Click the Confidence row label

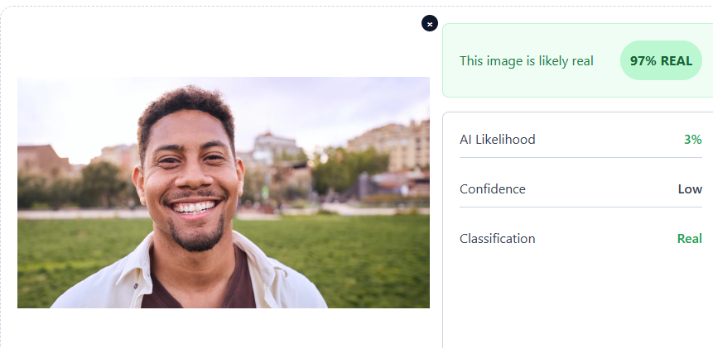tap(492, 188)
